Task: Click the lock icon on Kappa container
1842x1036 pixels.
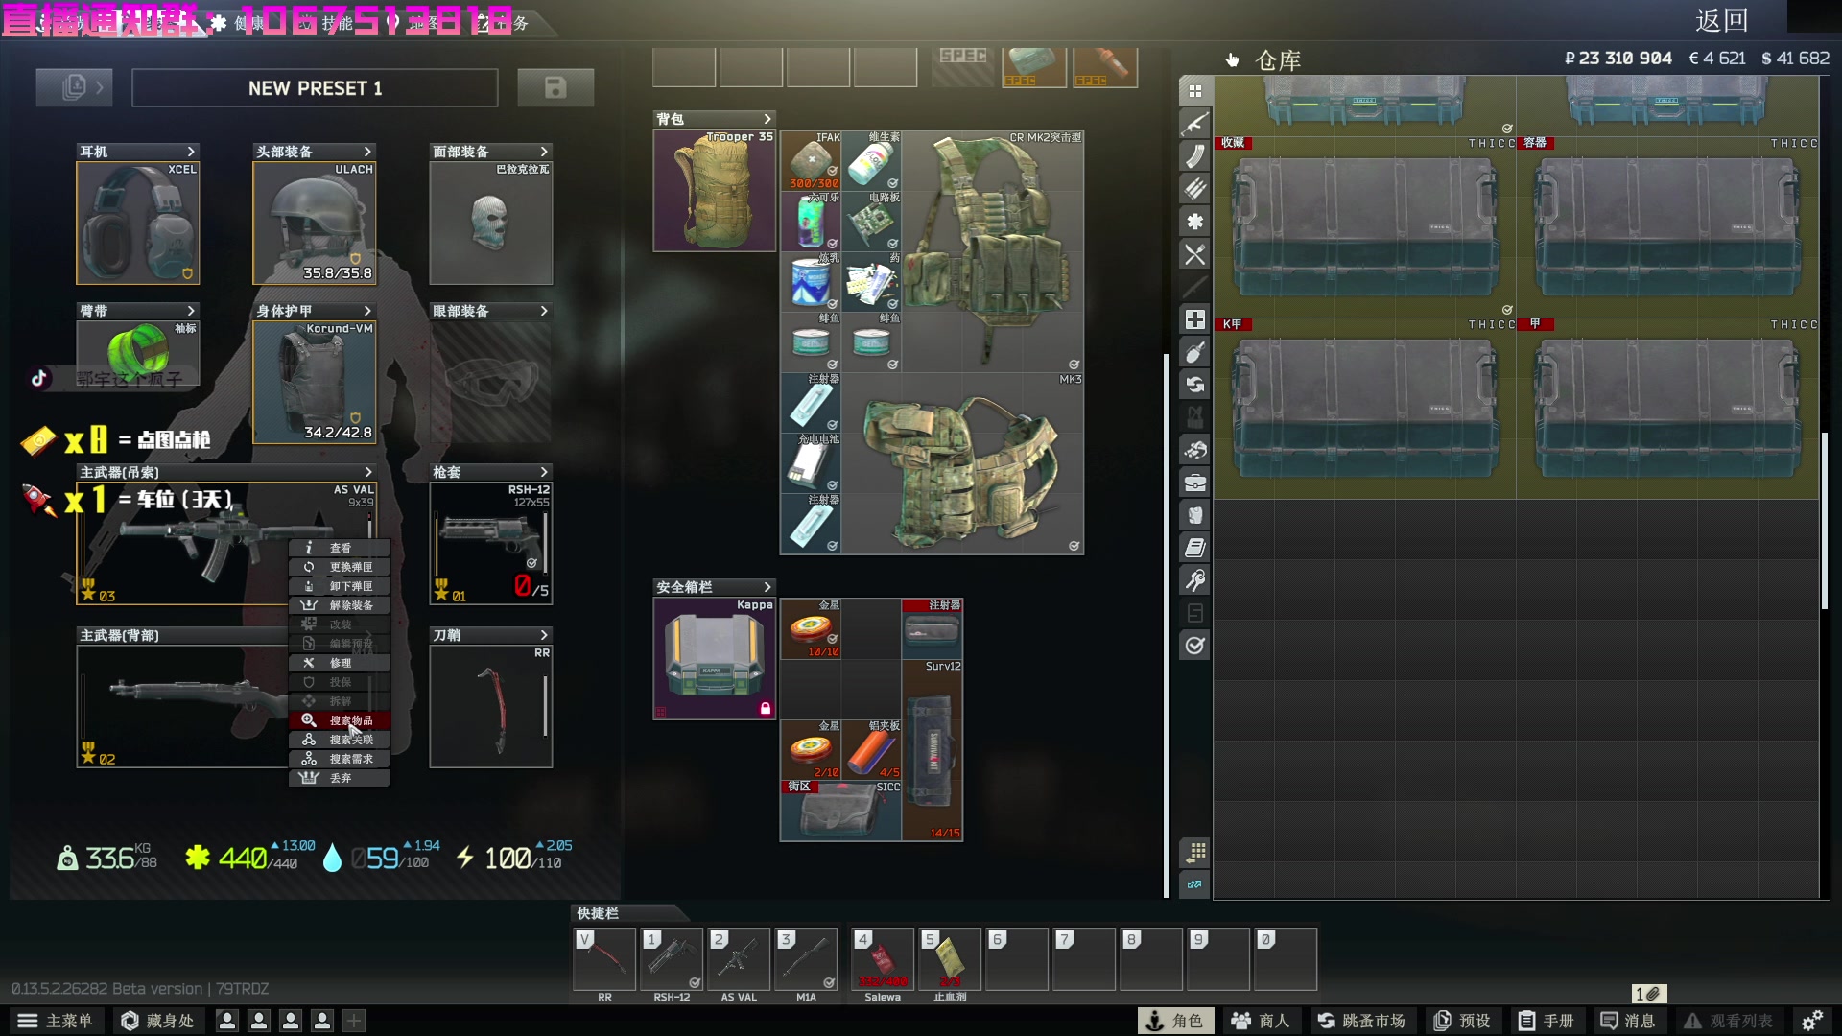Action: [x=766, y=709]
